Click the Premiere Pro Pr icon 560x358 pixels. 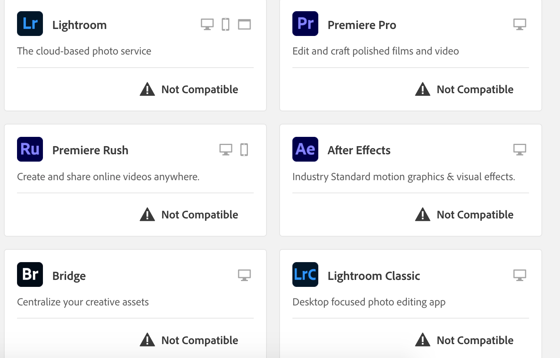coord(305,24)
